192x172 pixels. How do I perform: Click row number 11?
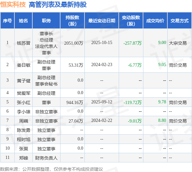pyautogui.click(x=7, y=157)
